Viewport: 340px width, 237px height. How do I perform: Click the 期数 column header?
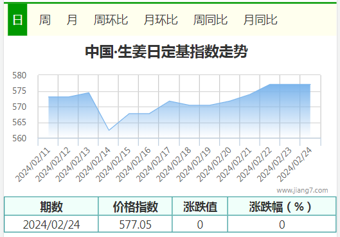(51, 206)
